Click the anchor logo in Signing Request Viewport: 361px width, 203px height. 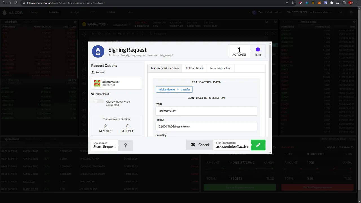pyautogui.click(x=98, y=51)
